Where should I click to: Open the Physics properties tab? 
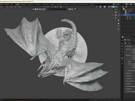[122, 61]
